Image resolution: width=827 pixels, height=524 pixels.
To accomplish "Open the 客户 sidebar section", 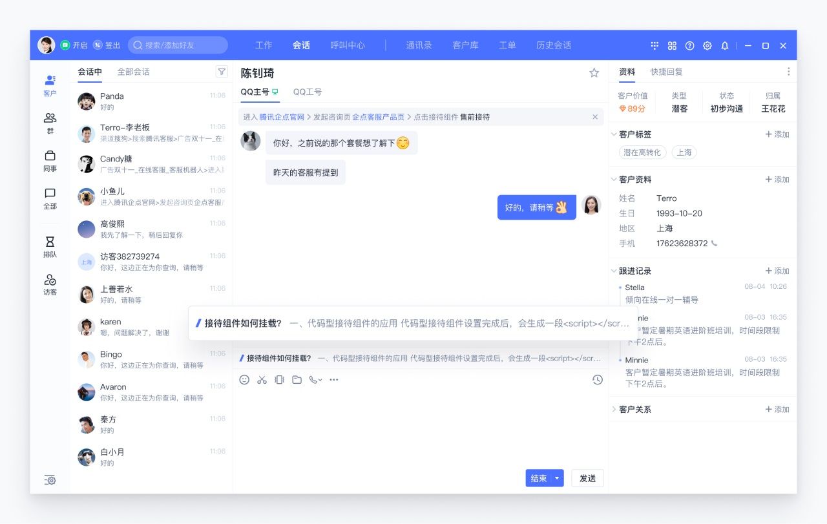I will [50, 85].
